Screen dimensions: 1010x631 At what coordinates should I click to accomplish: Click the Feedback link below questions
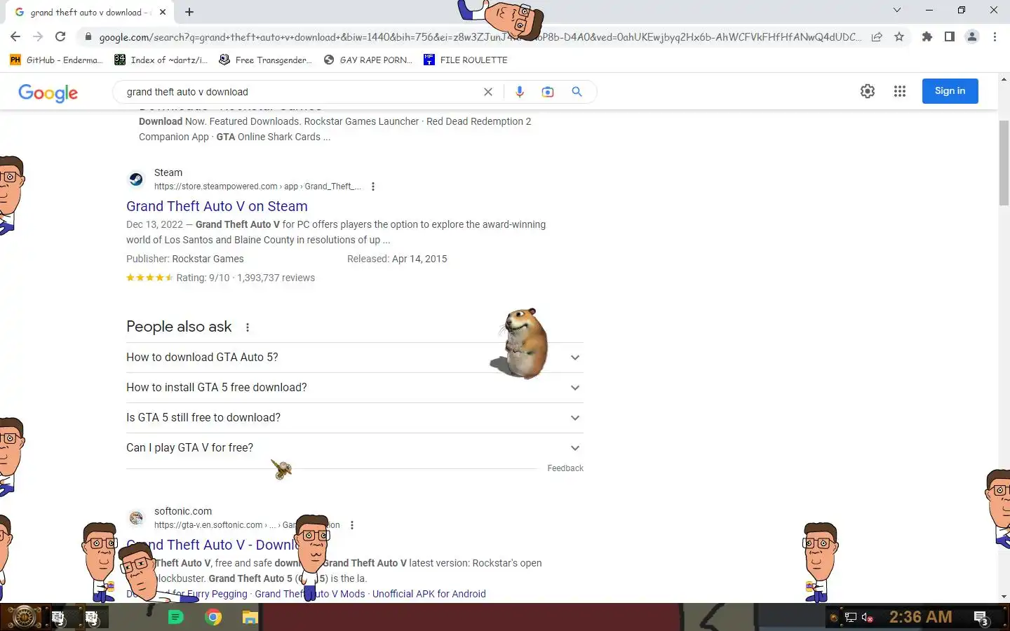click(565, 468)
